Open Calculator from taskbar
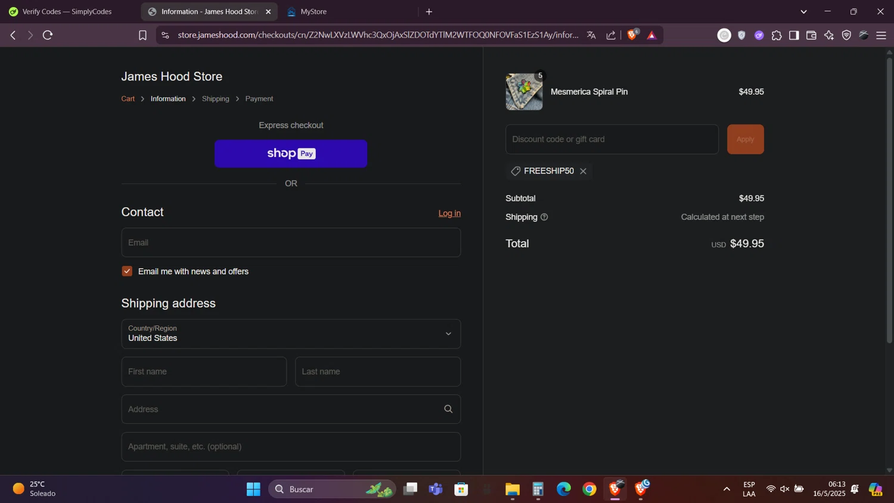The image size is (894, 503). pyautogui.click(x=538, y=489)
